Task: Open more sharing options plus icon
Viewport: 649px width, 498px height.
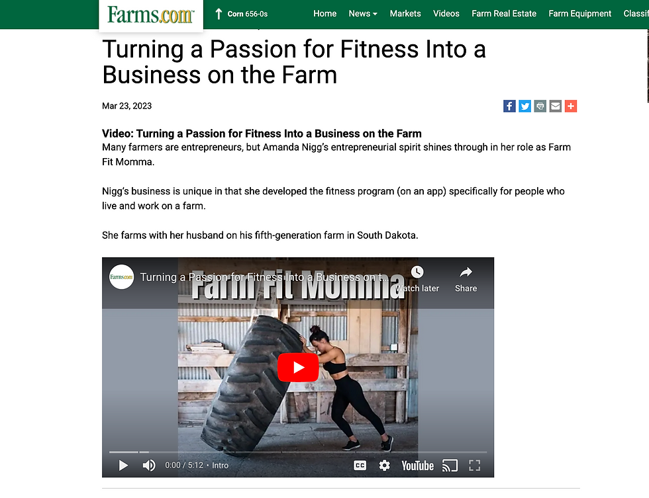Action: click(x=571, y=106)
